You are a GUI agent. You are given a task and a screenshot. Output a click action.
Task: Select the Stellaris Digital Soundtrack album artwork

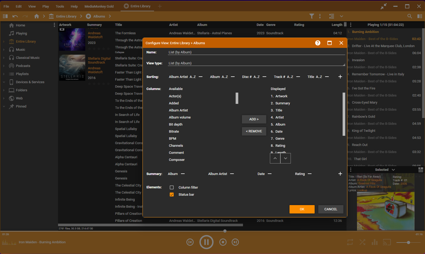(72, 68)
